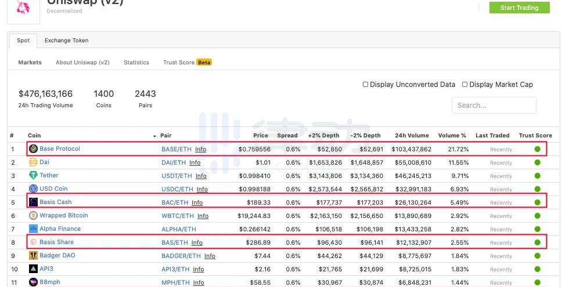Click Alpha Finance row trust score dot
569x287 pixels.
pos(538,229)
